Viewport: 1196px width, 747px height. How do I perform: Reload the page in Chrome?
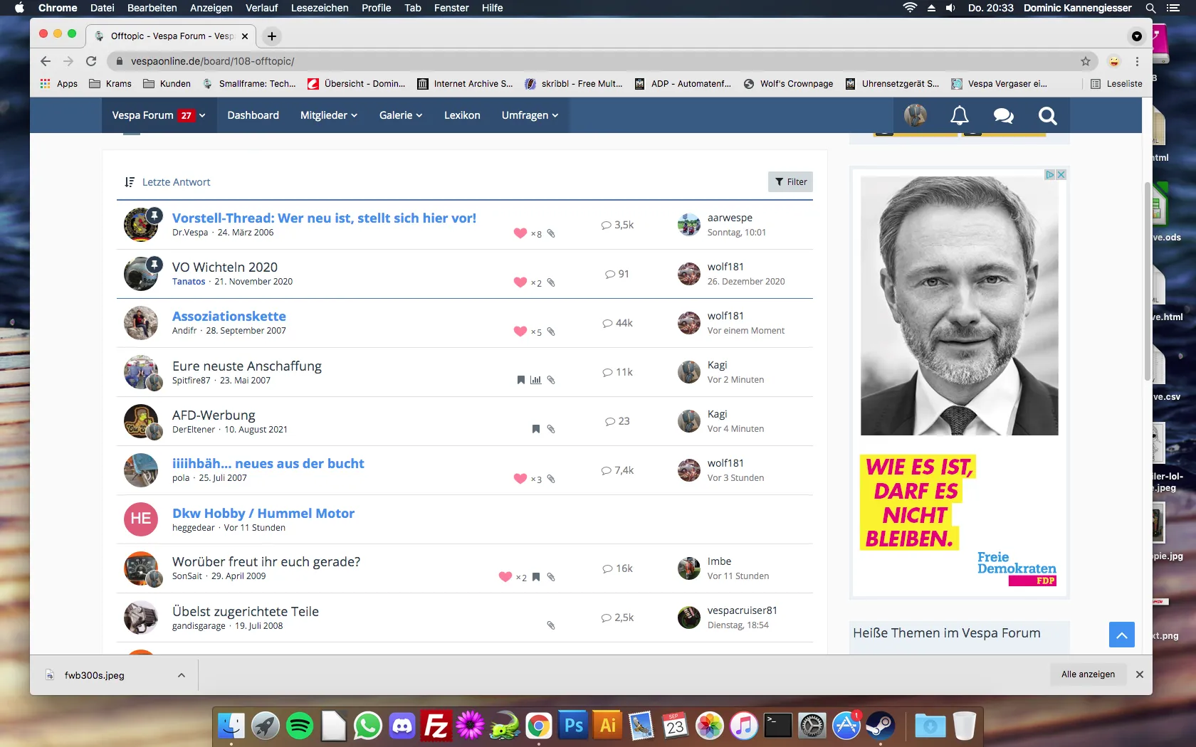click(91, 61)
